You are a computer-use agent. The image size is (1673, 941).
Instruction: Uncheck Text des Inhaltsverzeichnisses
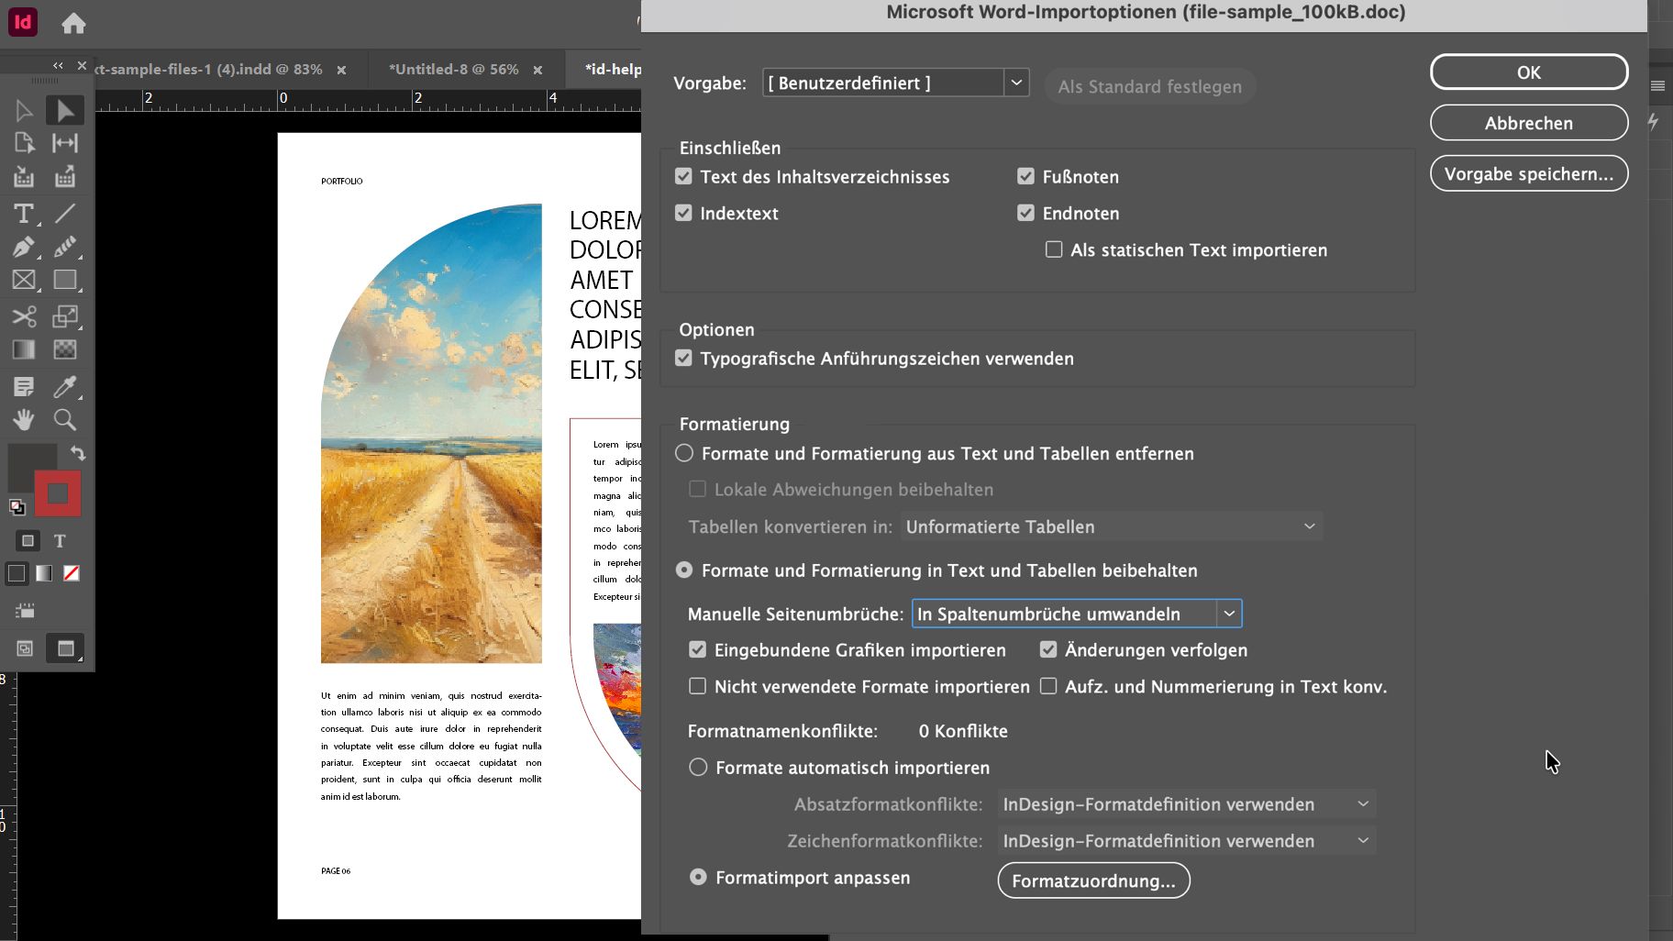(683, 176)
